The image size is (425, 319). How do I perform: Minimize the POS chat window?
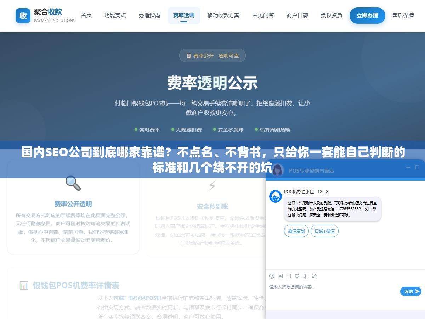[x=408, y=167]
